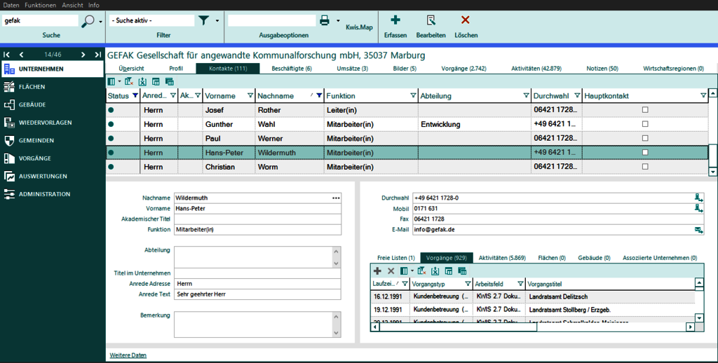This screenshot has width=718, height=363.
Task: Open Abteilung column filter dropdown
Action: (x=526, y=95)
